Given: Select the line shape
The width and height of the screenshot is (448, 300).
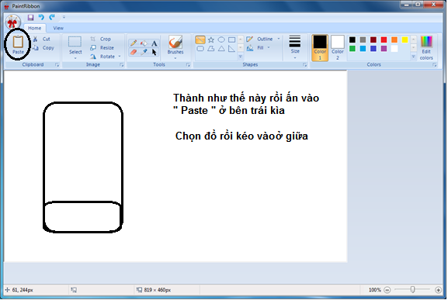Looking at the screenshot, I should coord(200,40).
